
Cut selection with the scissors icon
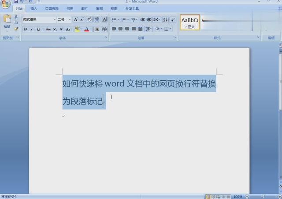pos(16,17)
